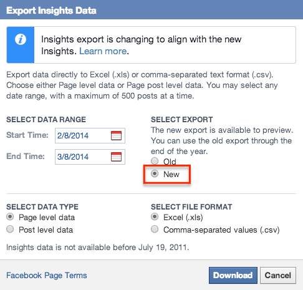Select Excel (.xls) file format
This screenshot has width=303, height=290.
click(155, 216)
